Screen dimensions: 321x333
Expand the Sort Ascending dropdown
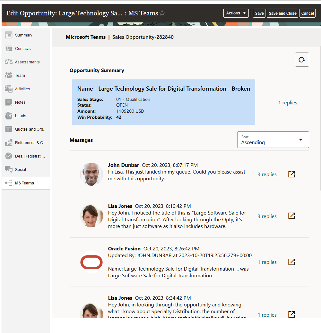tap(273, 140)
